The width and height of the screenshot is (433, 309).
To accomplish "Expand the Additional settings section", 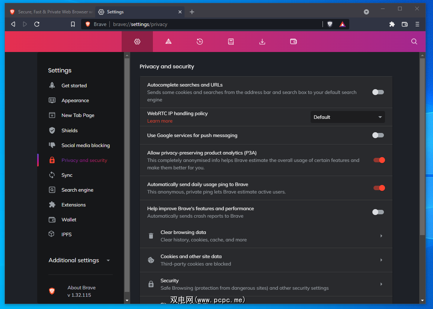I will [x=79, y=260].
